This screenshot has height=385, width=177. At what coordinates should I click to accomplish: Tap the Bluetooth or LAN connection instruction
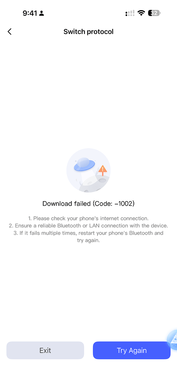click(x=88, y=226)
